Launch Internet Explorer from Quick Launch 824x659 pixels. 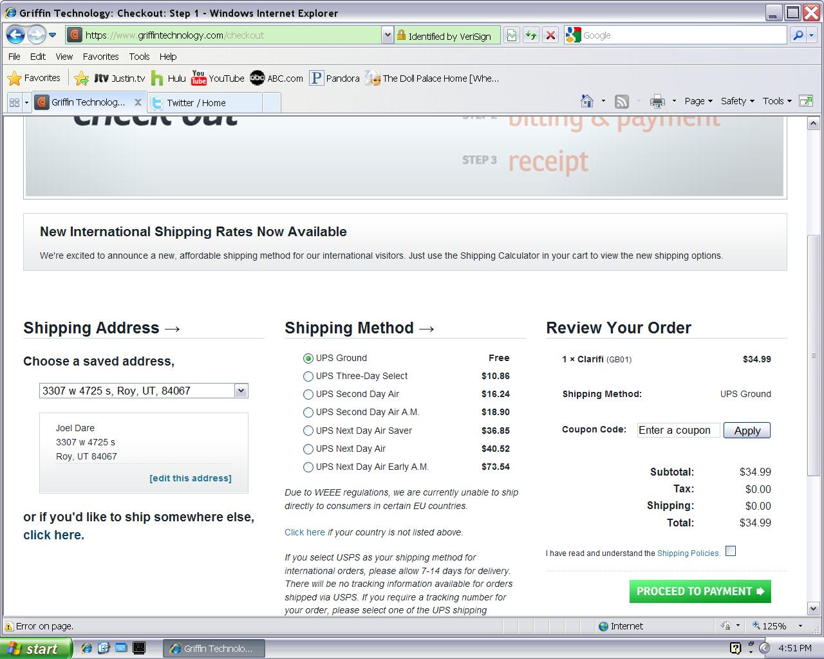coord(86,649)
